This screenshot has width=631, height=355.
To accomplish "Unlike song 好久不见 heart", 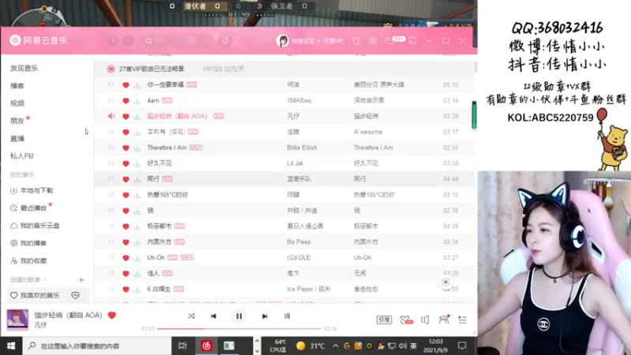I will click(x=125, y=163).
